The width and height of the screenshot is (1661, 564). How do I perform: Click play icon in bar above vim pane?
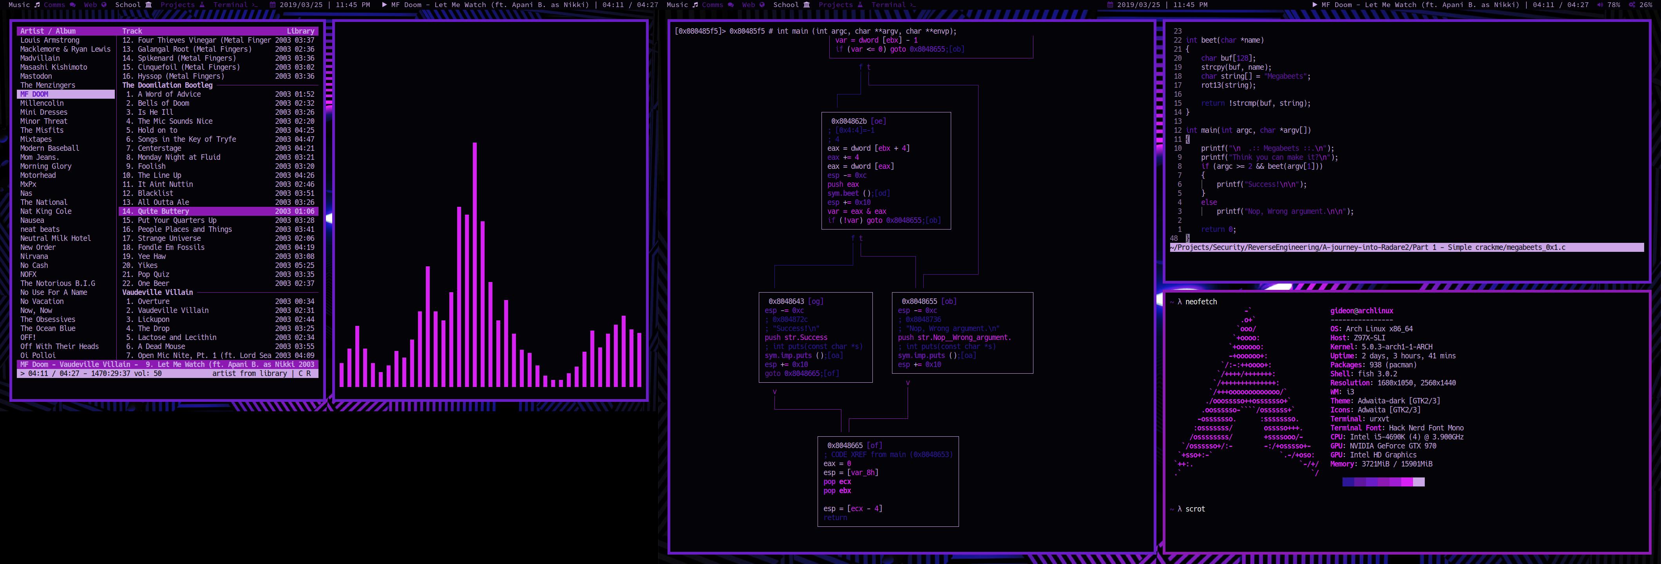1315,5
